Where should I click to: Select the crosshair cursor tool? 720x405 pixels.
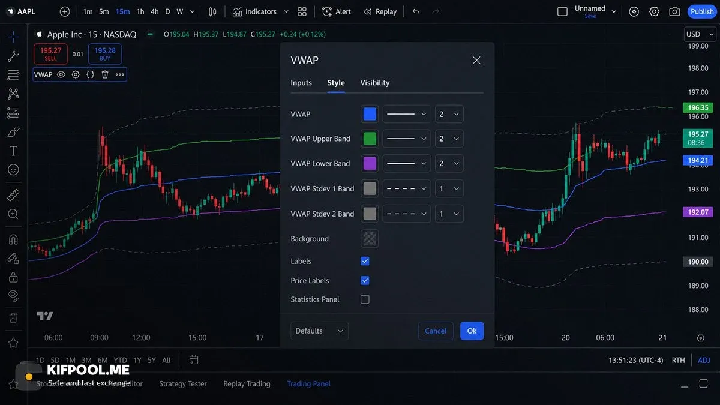tap(13, 37)
